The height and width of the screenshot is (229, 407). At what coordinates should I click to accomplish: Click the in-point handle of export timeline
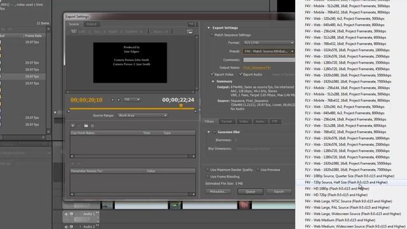[x=69, y=111]
